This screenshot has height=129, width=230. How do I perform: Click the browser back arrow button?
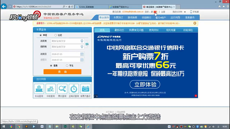tap(4, 6)
